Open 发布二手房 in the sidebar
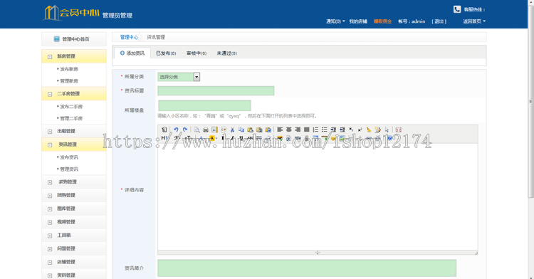This screenshot has width=534, height=279. pos(71,107)
